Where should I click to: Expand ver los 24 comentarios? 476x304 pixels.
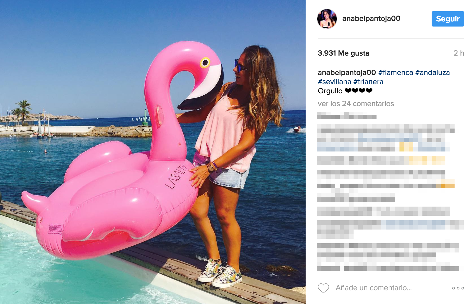click(x=356, y=104)
